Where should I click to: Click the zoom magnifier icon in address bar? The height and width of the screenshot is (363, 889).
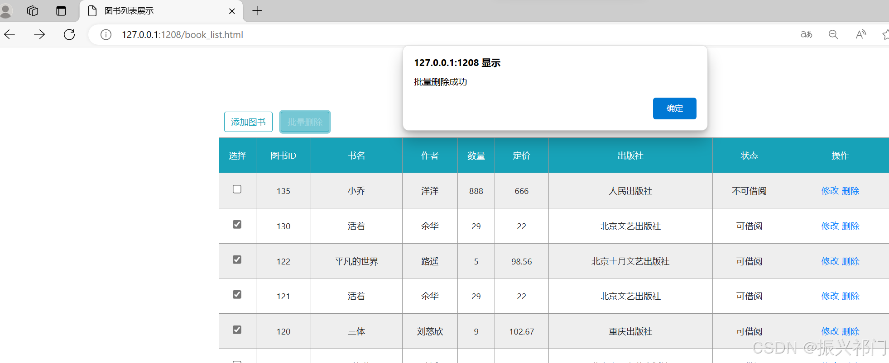point(833,34)
